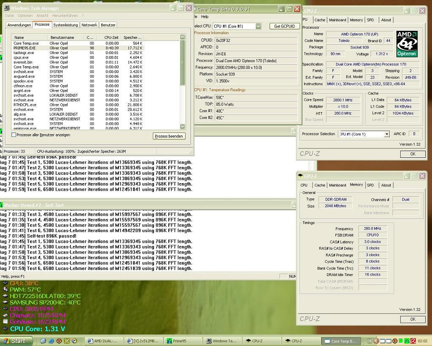The image size is (432, 346).
Task: Launch the orange Everest quick launch icon
Action: pos(59,341)
